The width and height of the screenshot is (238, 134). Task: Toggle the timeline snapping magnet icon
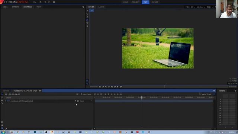pos(2,128)
